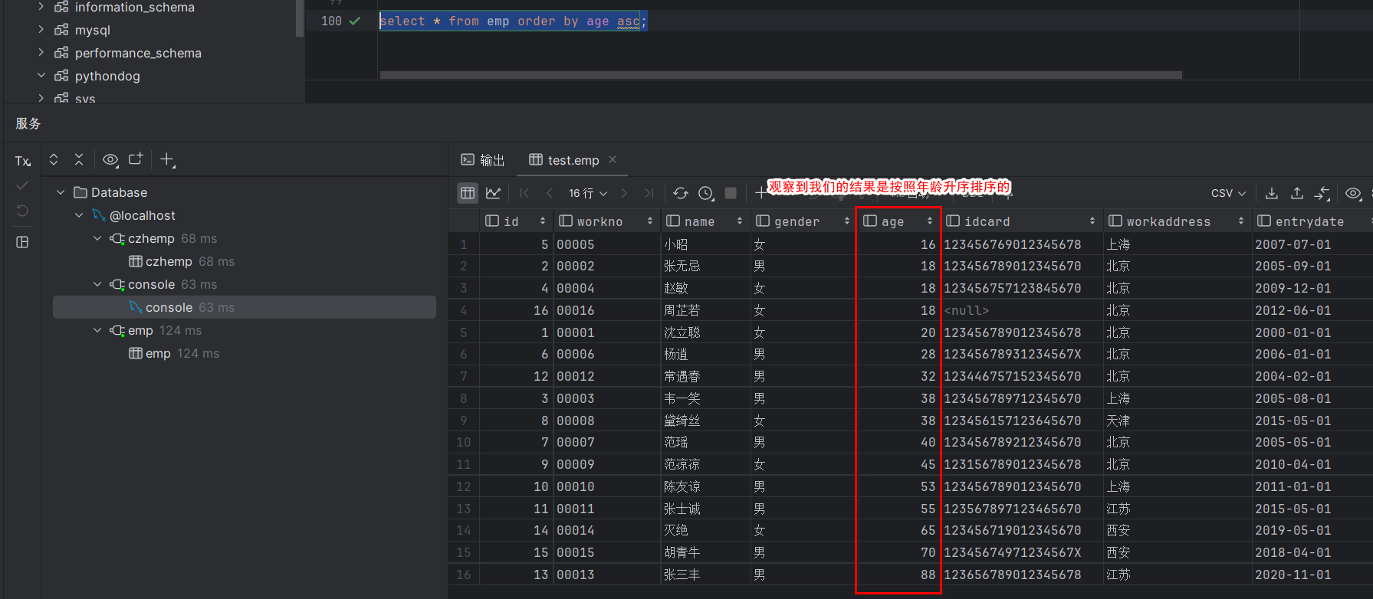Click the workaddress column header

1178,221
